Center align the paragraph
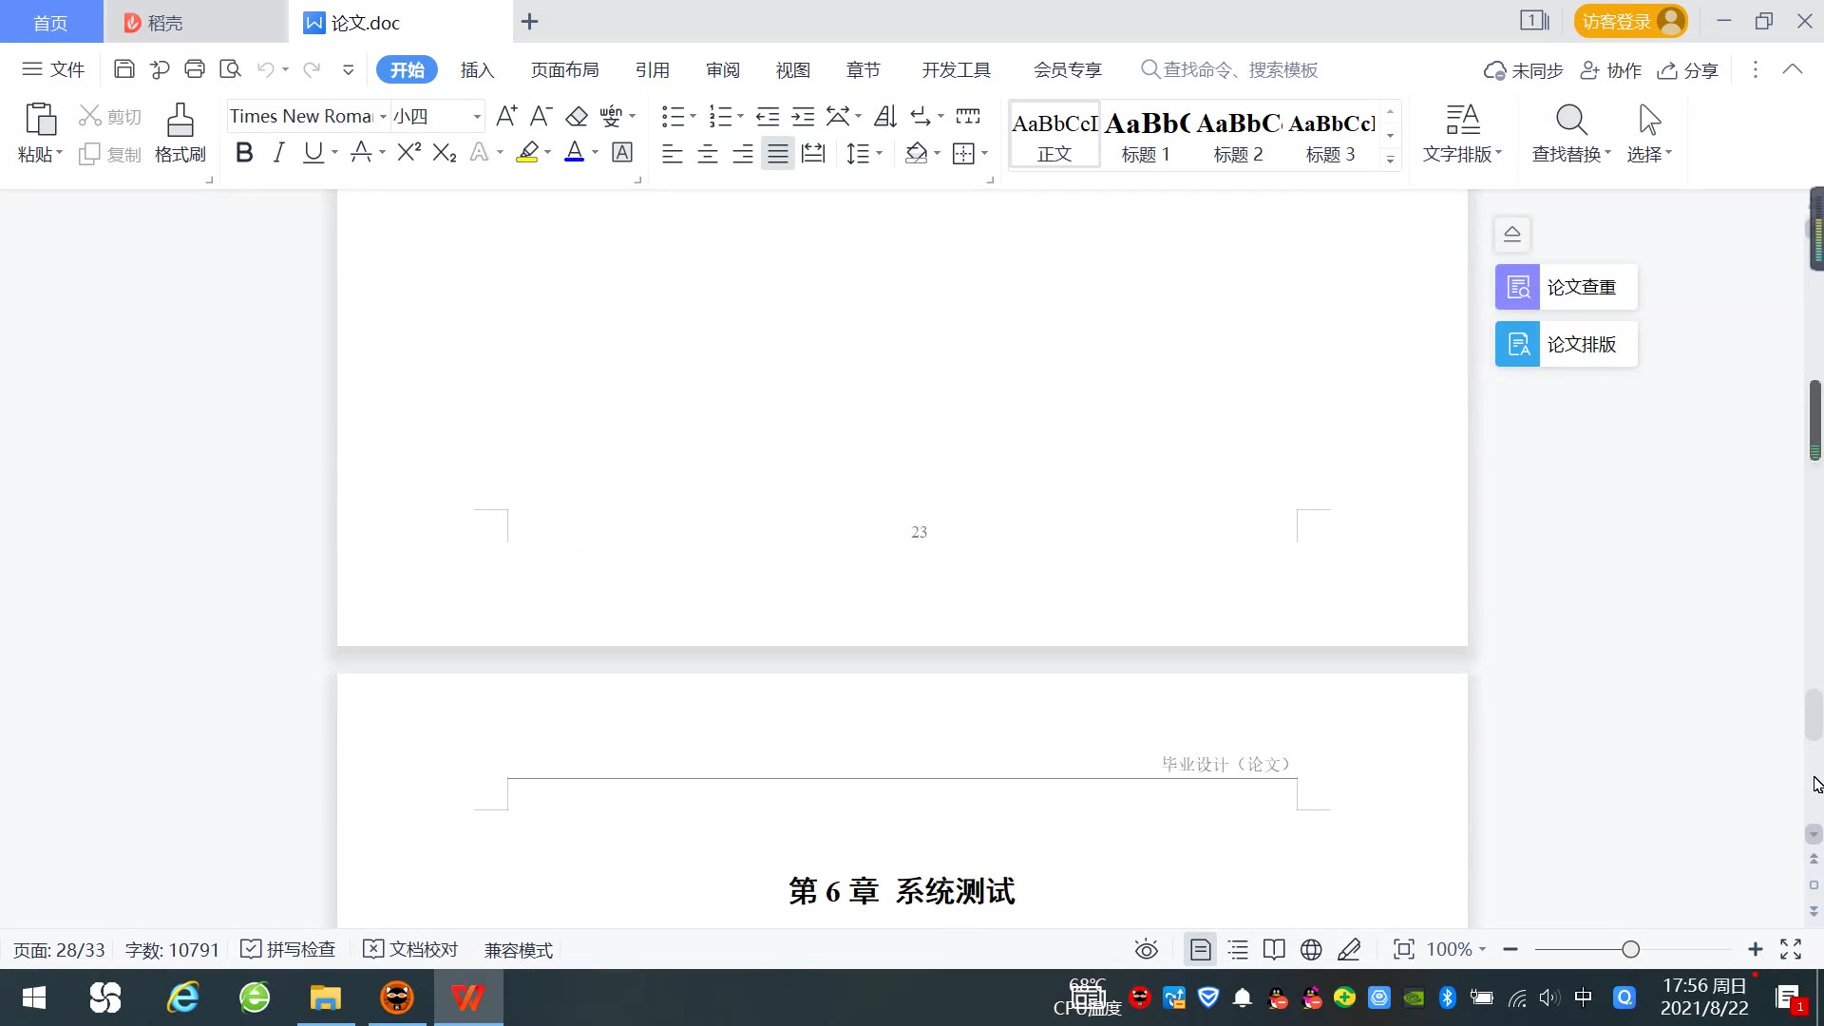1824x1026 pixels. click(x=707, y=154)
